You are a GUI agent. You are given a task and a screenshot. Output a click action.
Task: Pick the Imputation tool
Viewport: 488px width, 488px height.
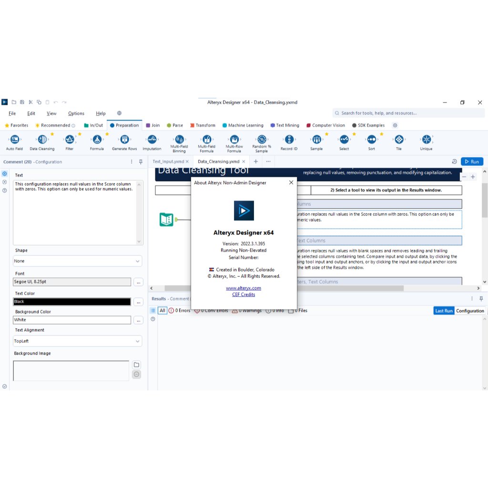152,143
